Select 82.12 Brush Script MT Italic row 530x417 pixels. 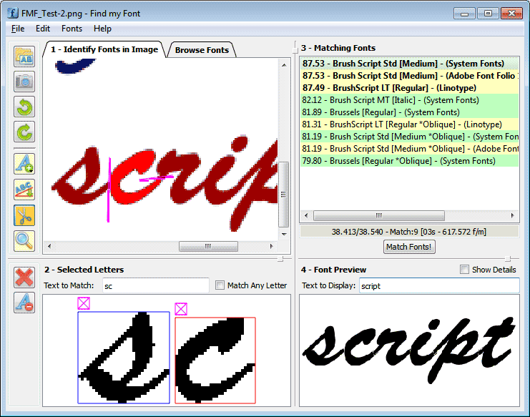coord(409,100)
